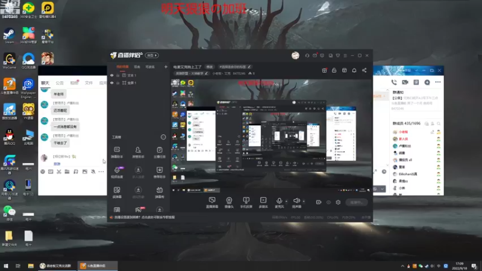The image size is (482, 271).
Task: Click 修改 button next to stream title
Action: coord(210,67)
